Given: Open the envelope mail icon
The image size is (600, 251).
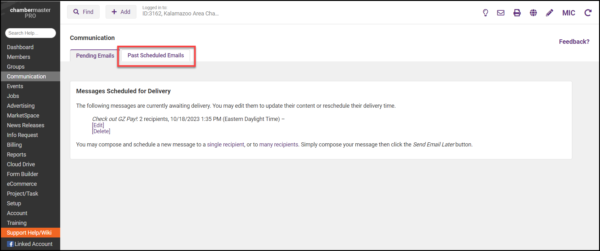Looking at the screenshot, I should 501,13.
